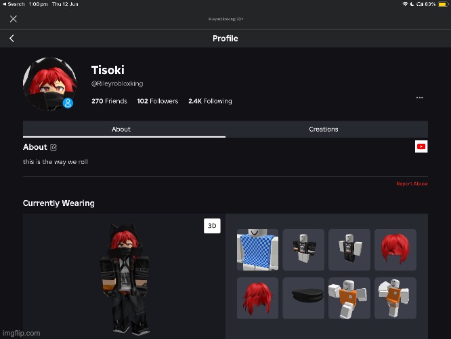Open the short red bob hair item
451x339 pixels.
(x=395, y=250)
